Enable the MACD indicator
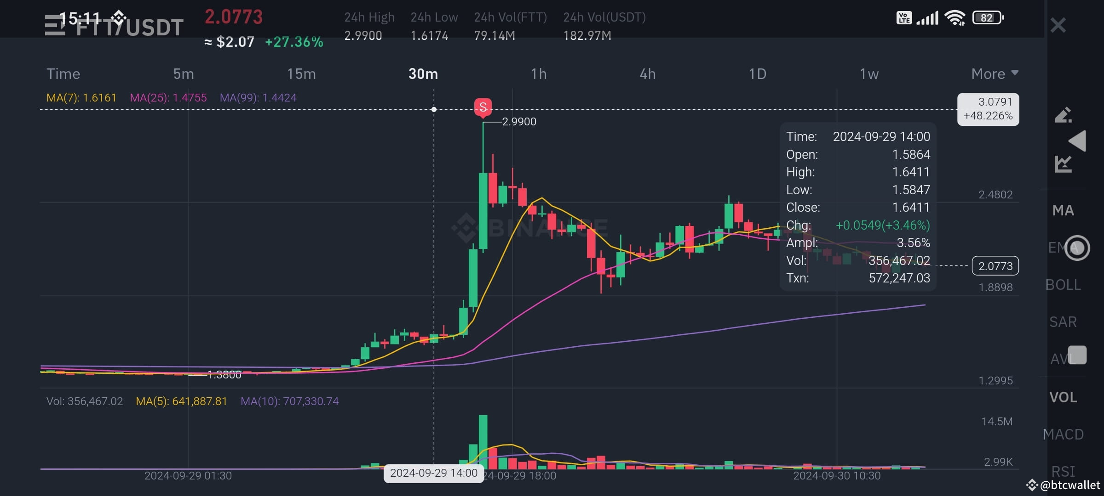This screenshot has width=1104, height=496. click(1063, 434)
